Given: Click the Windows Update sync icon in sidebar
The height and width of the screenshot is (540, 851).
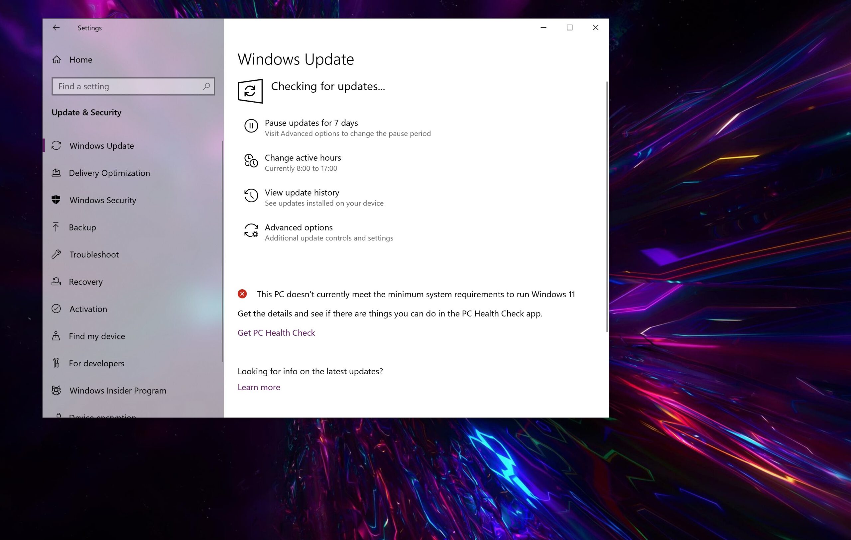Looking at the screenshot, I should (x=56, y=145).
